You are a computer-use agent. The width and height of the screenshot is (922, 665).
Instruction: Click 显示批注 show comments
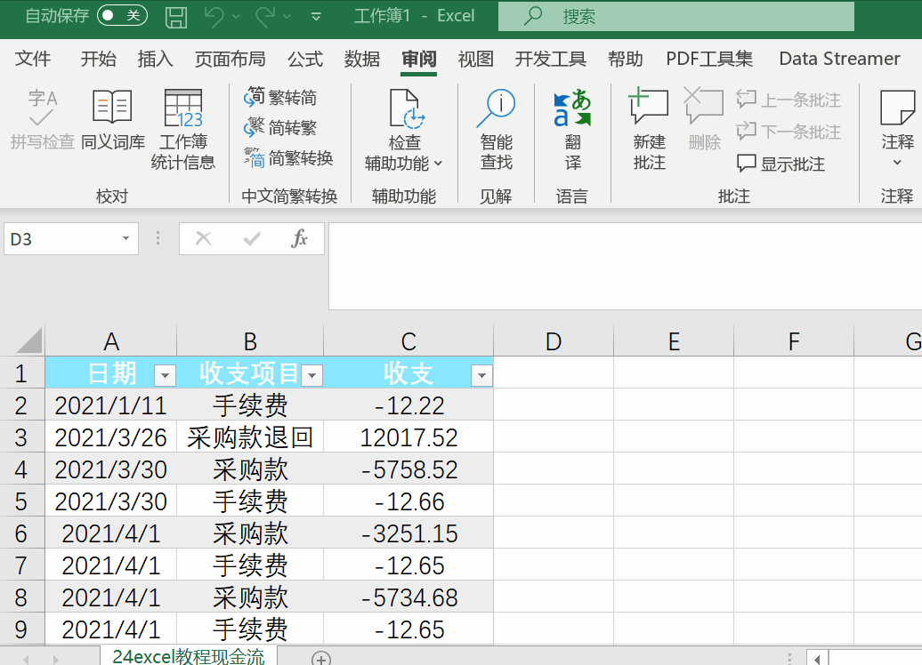point(780,164)
